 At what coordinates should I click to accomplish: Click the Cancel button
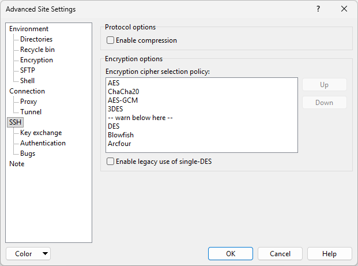280,254
